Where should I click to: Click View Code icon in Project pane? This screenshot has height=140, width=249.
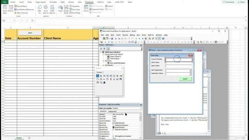pos(101,49)
